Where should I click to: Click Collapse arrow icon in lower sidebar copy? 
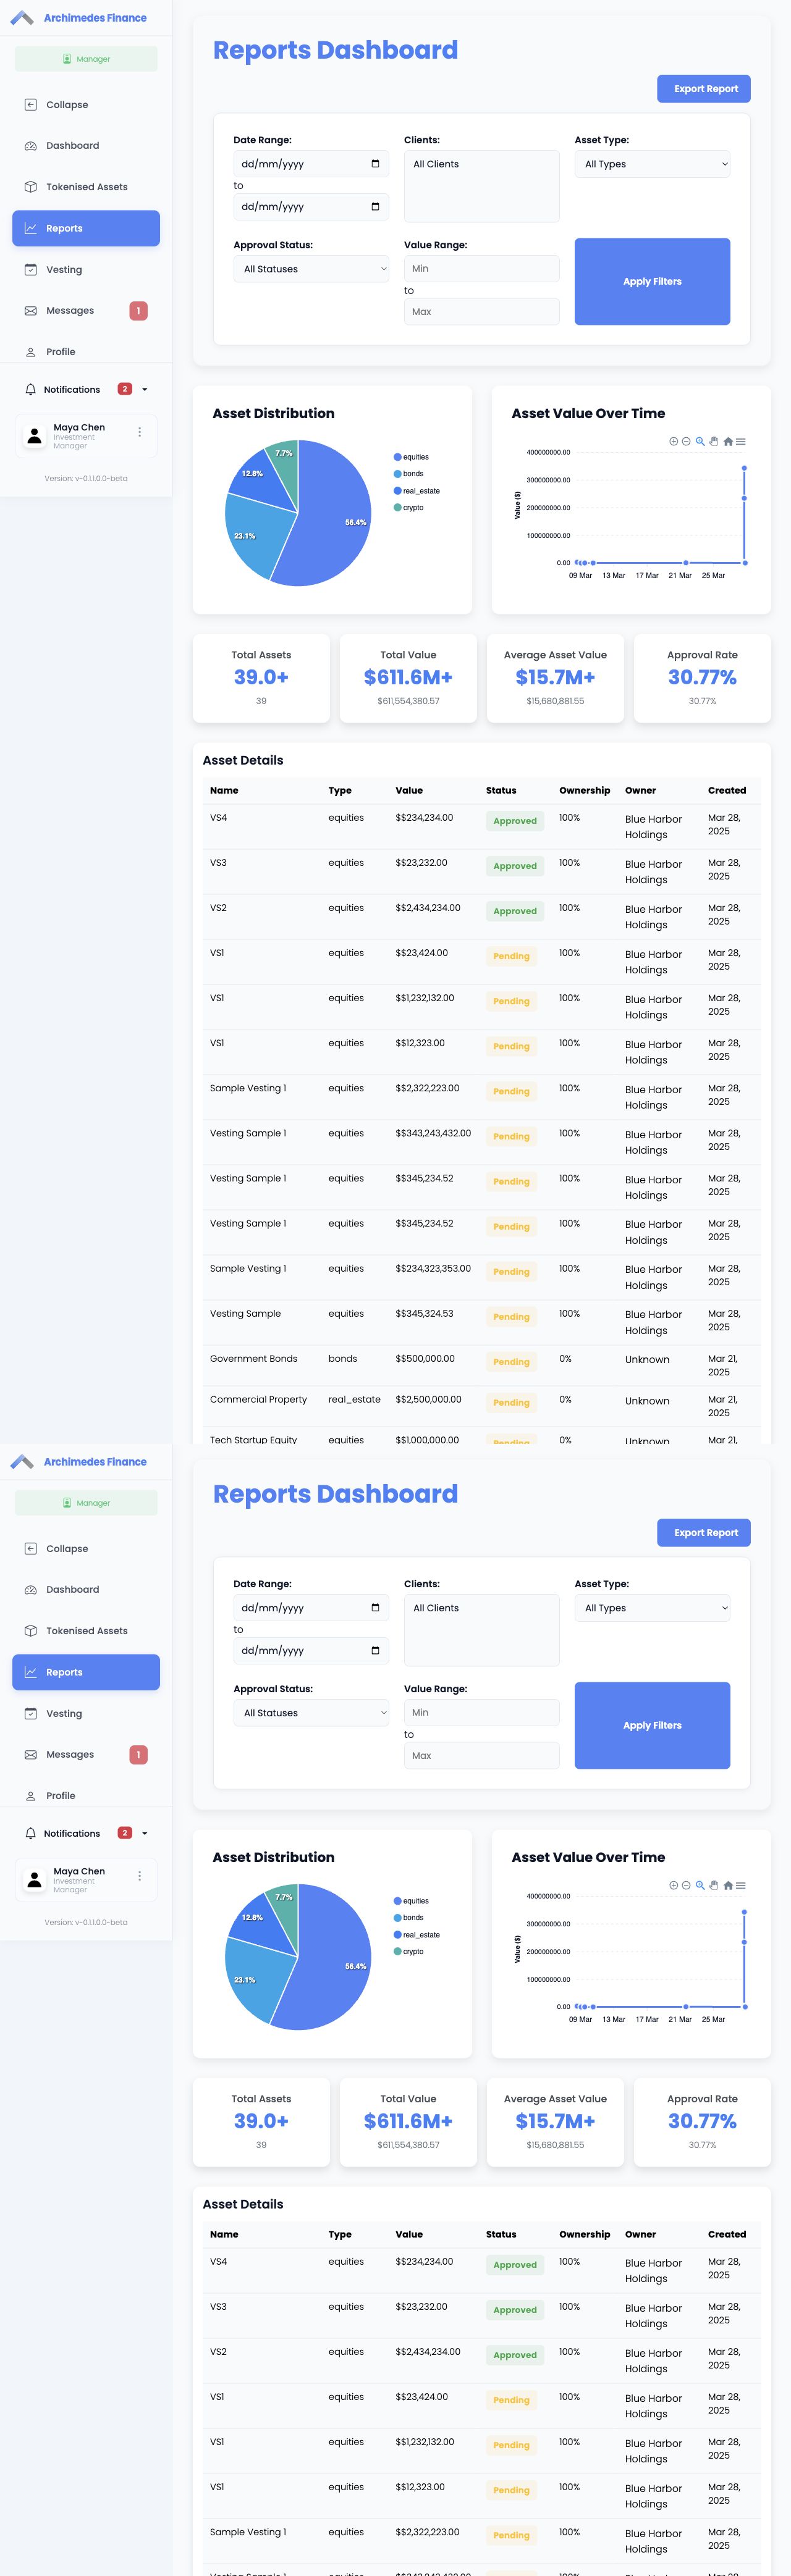[30, 1549]
